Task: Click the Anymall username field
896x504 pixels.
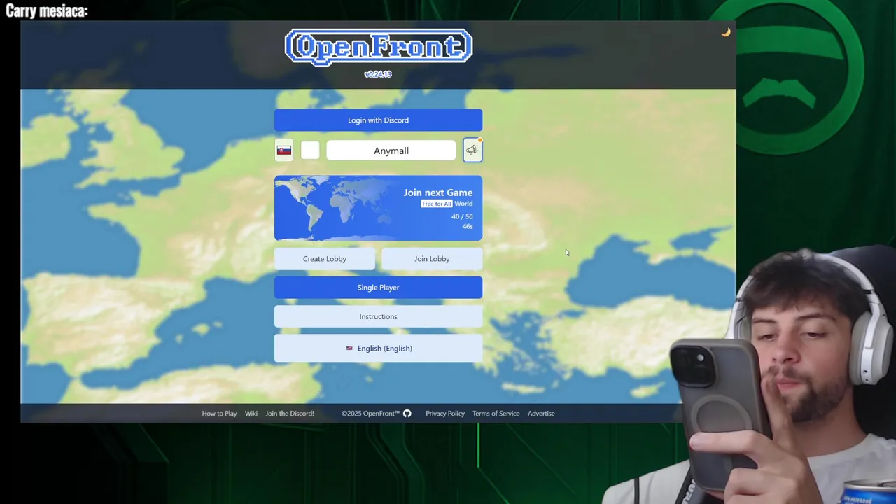Action: pos(391,150)
